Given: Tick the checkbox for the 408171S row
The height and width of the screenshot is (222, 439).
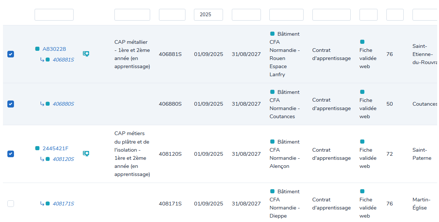Looking at the screenshot, I should click(11, 204).
